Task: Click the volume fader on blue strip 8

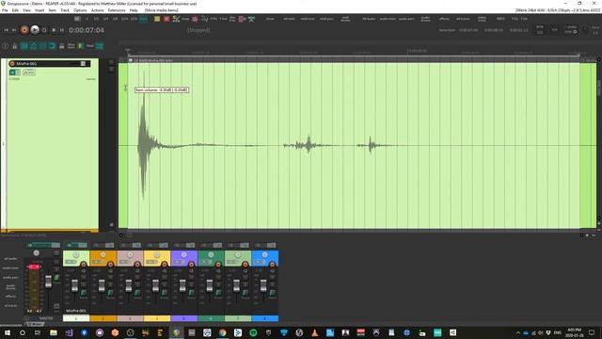Action: click(263, 285)
